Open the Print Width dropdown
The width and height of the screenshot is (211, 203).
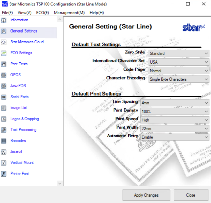[x=175, y=129]
